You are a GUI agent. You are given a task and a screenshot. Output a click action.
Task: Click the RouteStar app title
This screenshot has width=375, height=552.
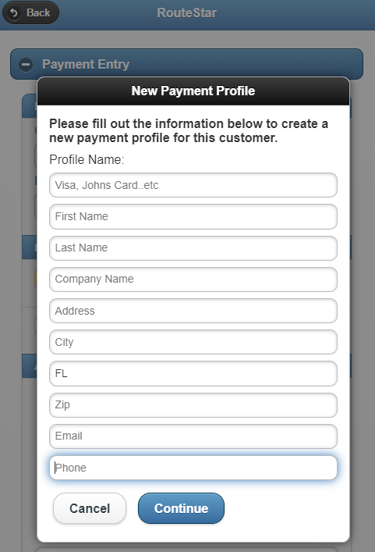click(x=186, y=13)
